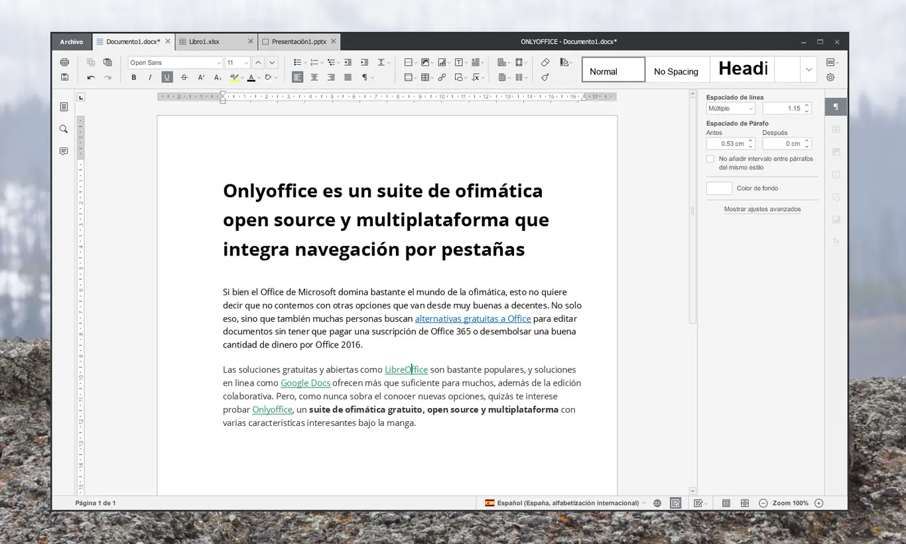Close the Presentación1.pptx tab
Image resolution: width=906 pixels, height=544 pixels.
pos(334,41)
